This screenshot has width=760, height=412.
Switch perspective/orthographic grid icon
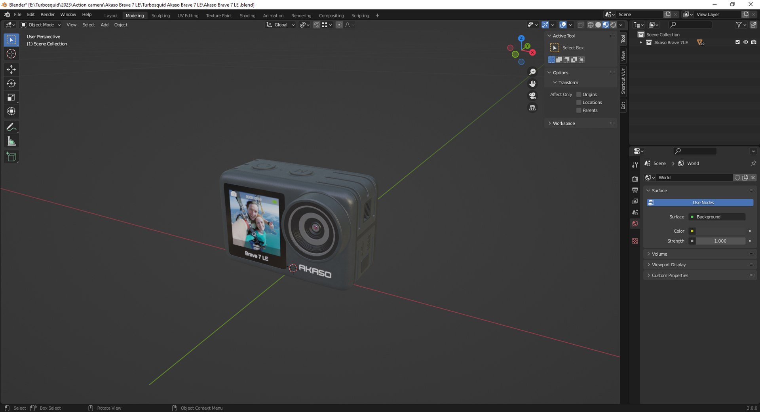(x=532, y=108)
